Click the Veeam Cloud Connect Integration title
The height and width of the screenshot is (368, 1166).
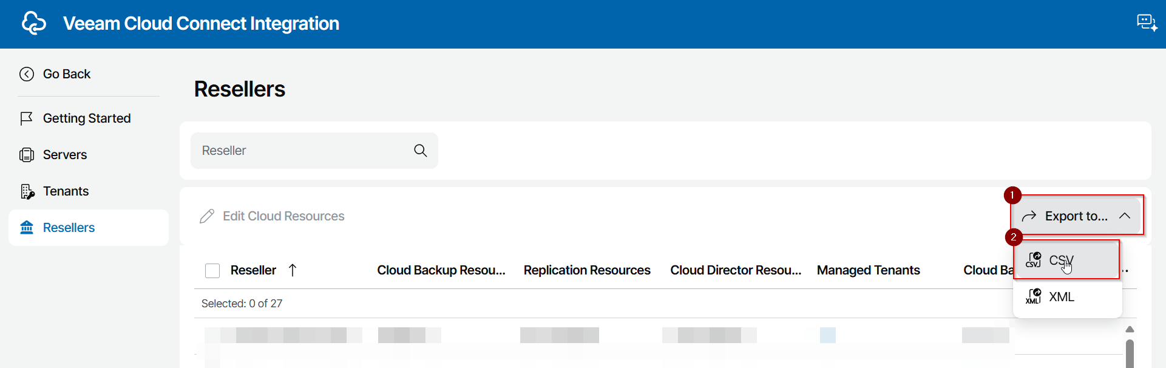click(x=201, y=23)
